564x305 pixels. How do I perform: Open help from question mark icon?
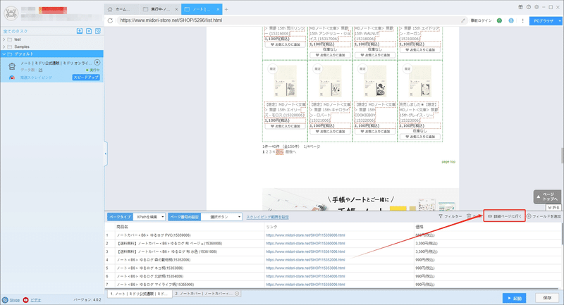pos(528,7)
